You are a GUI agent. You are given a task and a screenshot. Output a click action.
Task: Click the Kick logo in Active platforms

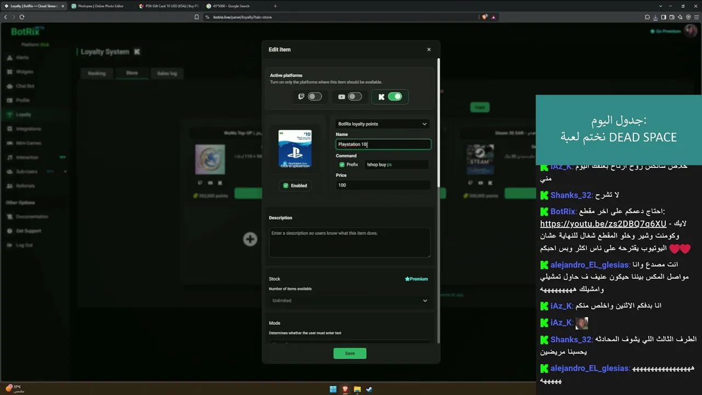(381, 97)
